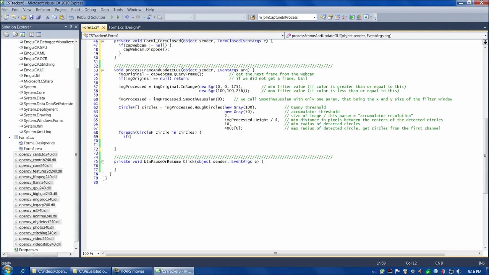Open Toolbar Options overflow arrow
Image resolution: width=489 pixels, height=275 pixels.
coord(375,18)
